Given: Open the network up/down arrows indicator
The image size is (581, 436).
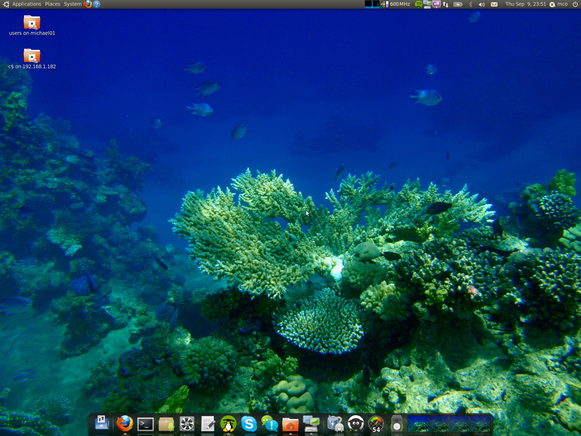Looking at the screenshot, I should pos(446,4).
